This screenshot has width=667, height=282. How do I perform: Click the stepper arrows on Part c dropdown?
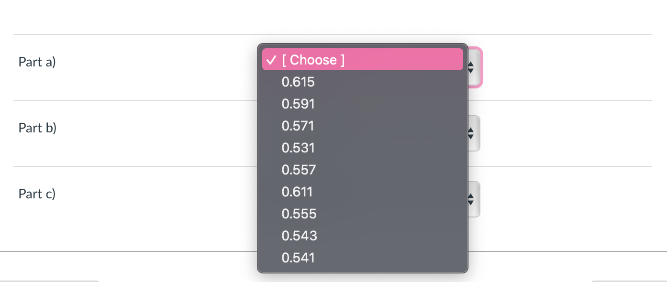[470, 199]
